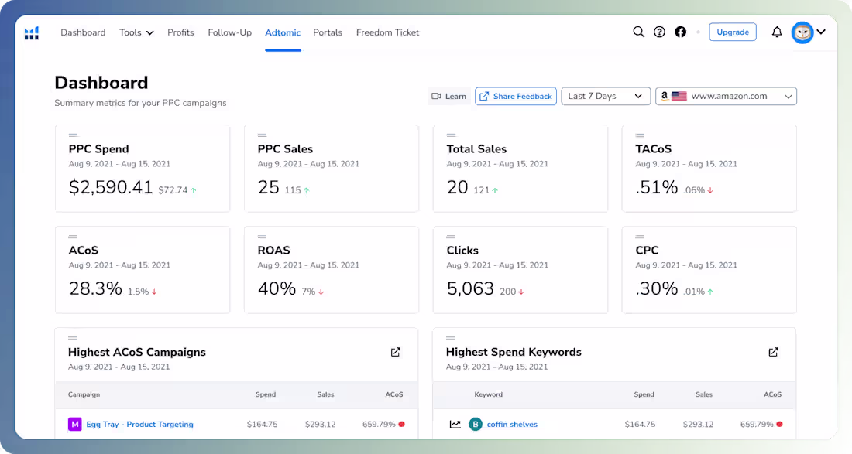Click the Share Feedback button
The height and width of the screenshot is (454, 852).
(x=515, y=96)
